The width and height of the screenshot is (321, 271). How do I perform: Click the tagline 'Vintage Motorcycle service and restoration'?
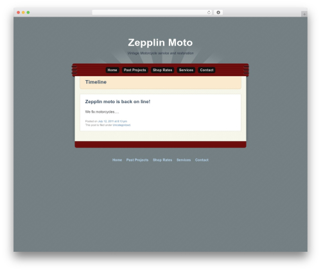click(x=160, y=53)
